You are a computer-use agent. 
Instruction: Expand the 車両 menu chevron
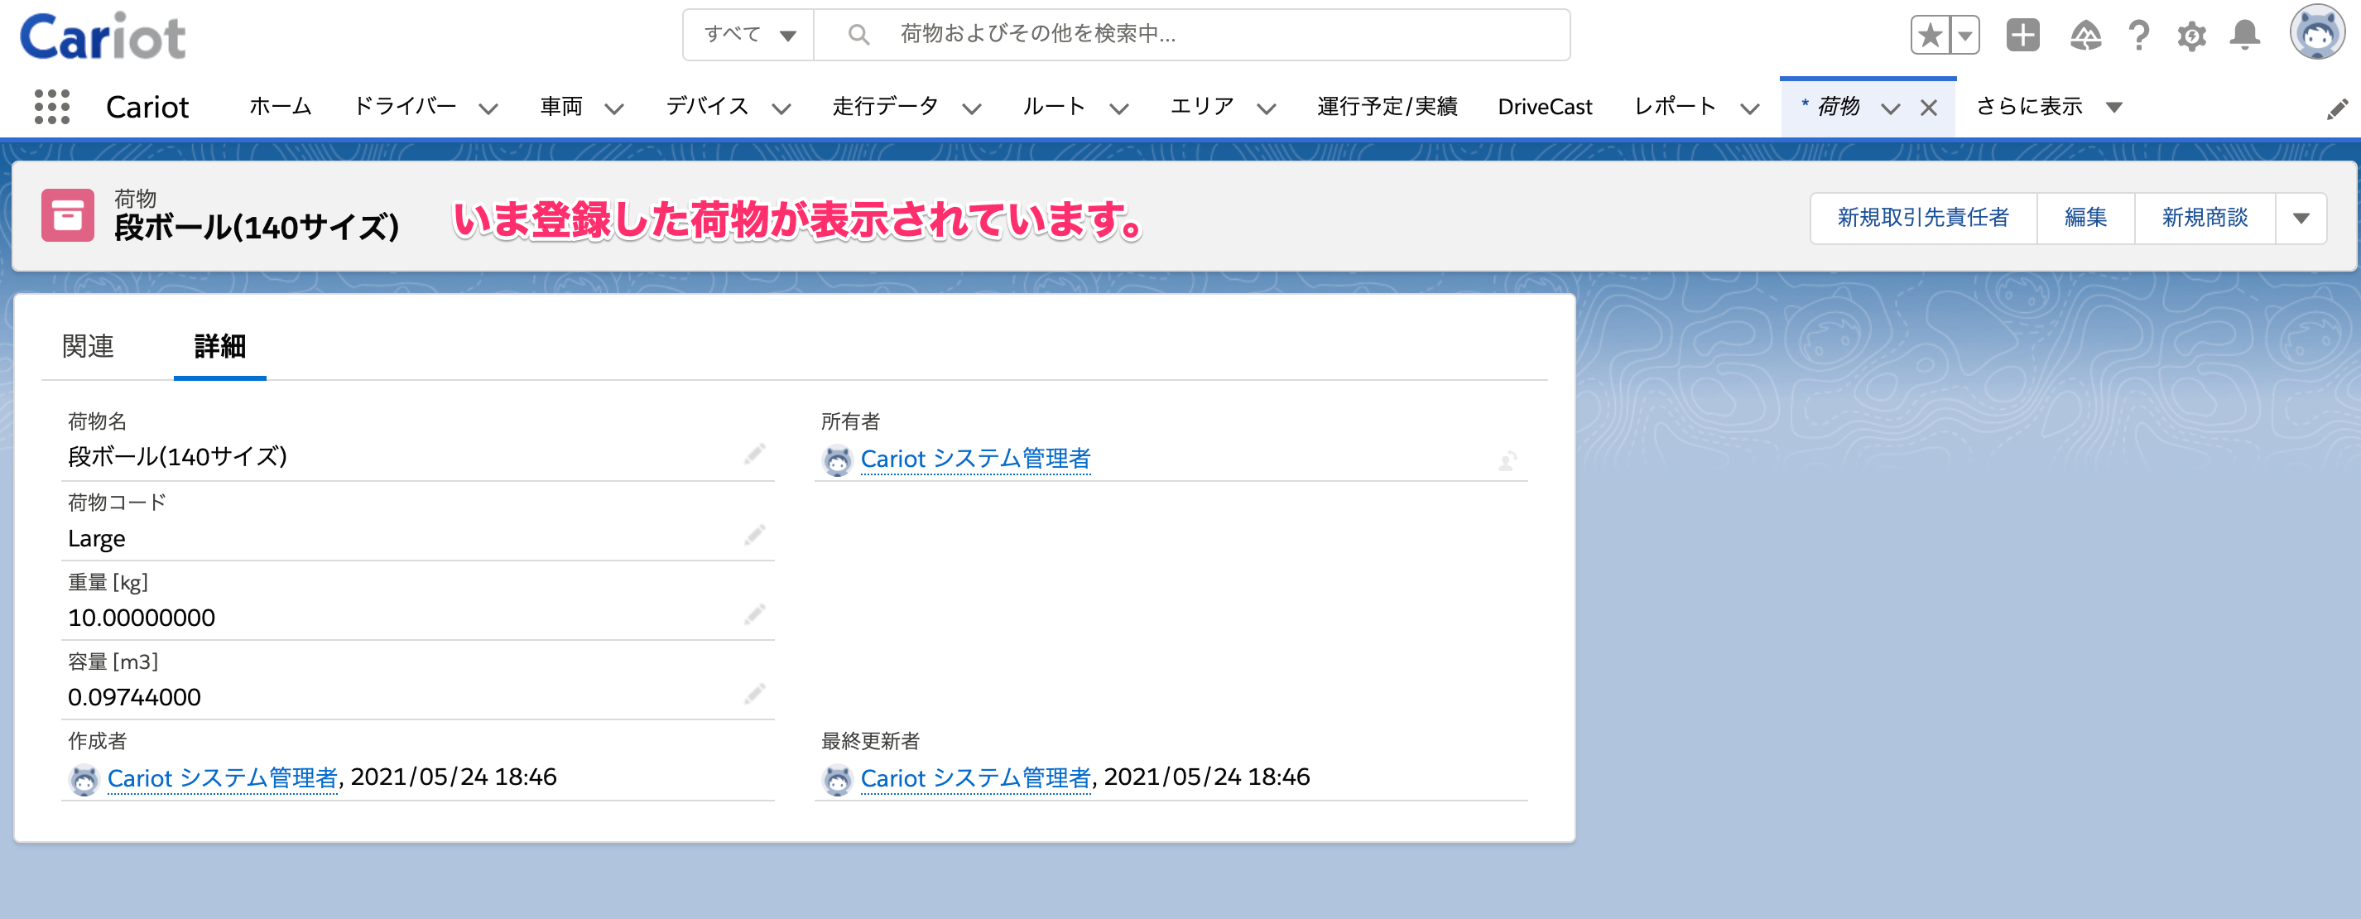tap(614, 109)
